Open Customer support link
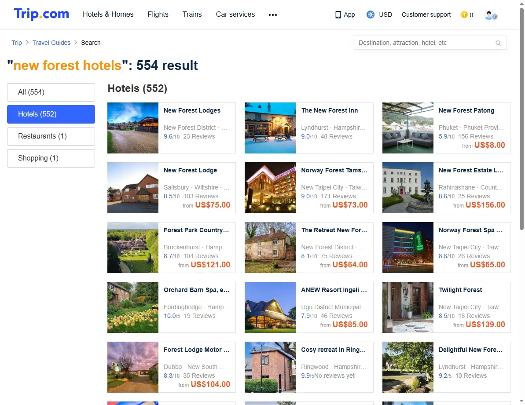Viewport: 525px width, 405px height. (x=426, y=15)
